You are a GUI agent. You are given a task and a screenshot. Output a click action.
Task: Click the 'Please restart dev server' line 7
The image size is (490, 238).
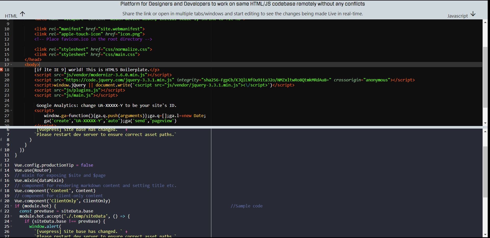click(x=105, y=134)
